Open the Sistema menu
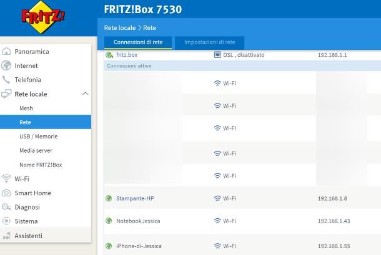The width and height of the screenshot is (381, 255). [x=46, y=221]
